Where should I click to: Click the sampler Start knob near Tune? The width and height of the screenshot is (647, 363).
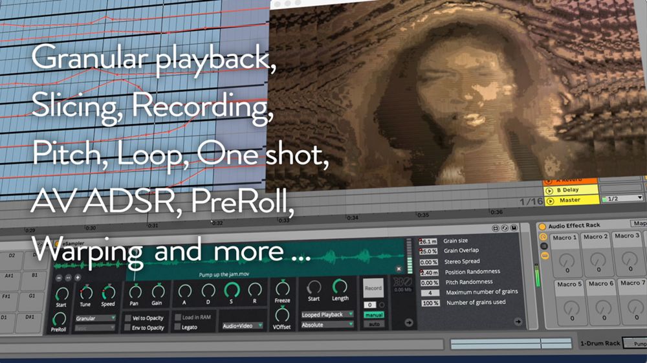(61, 293)
